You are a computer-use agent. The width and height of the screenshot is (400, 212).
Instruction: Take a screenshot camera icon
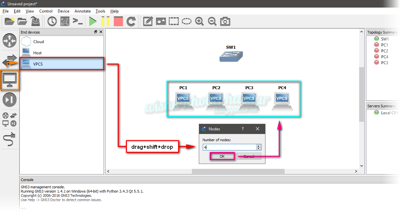[225, 21]
